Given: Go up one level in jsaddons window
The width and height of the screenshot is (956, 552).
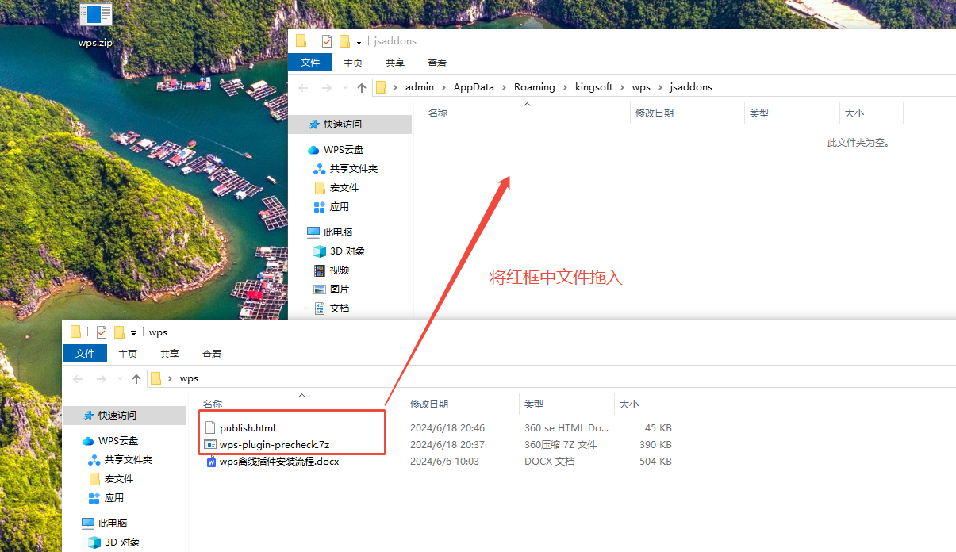Looking at the screenshot, I should click(x=362, y=87).
